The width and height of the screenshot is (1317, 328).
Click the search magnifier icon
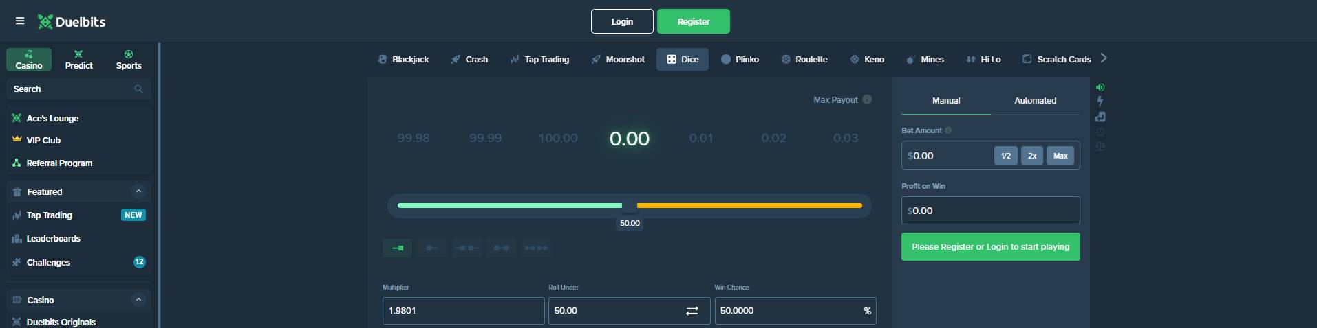(x=138, y=89)
